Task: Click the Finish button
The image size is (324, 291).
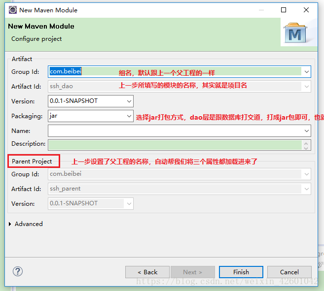Action: pyautogui.click(x=241, y=272)
